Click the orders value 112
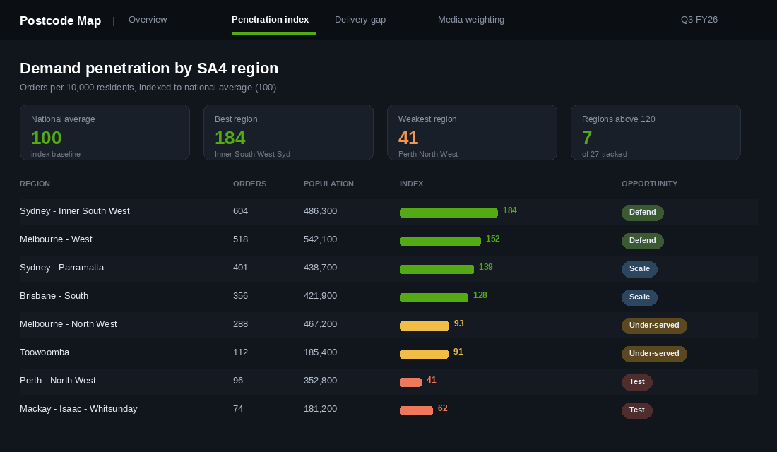The image size is (777, 452). coord(240,352)
